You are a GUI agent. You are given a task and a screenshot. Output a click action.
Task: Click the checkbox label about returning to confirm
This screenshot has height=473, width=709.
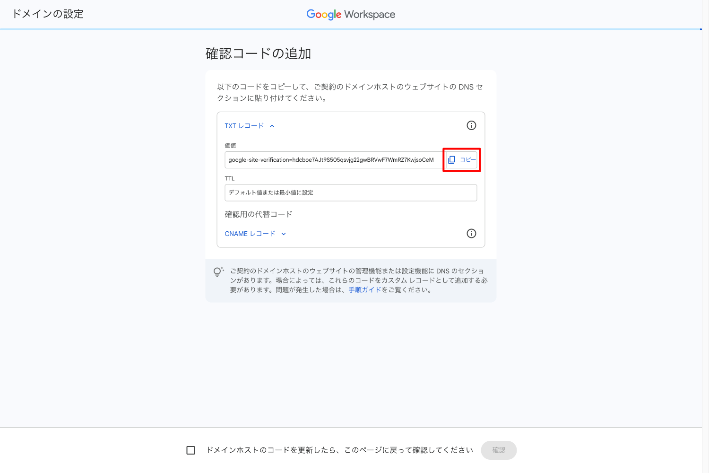click(x=339, y=450)
